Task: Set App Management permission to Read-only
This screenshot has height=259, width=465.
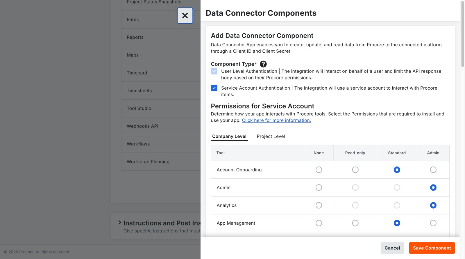Action: tap(355, 223)
